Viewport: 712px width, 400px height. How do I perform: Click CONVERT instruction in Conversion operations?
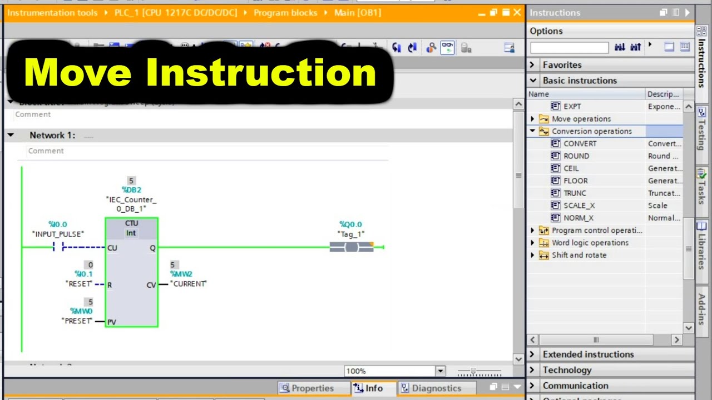pyautogui.click(x=580, y=143)
